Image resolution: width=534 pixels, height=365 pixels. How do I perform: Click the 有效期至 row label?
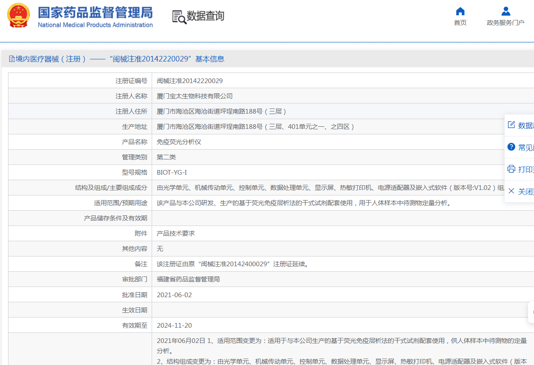coord(135,325)
